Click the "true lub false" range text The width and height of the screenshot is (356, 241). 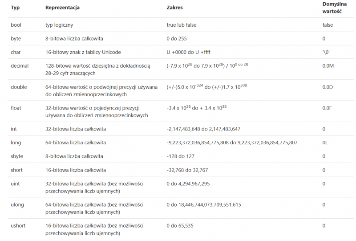[x=182, y=25]
